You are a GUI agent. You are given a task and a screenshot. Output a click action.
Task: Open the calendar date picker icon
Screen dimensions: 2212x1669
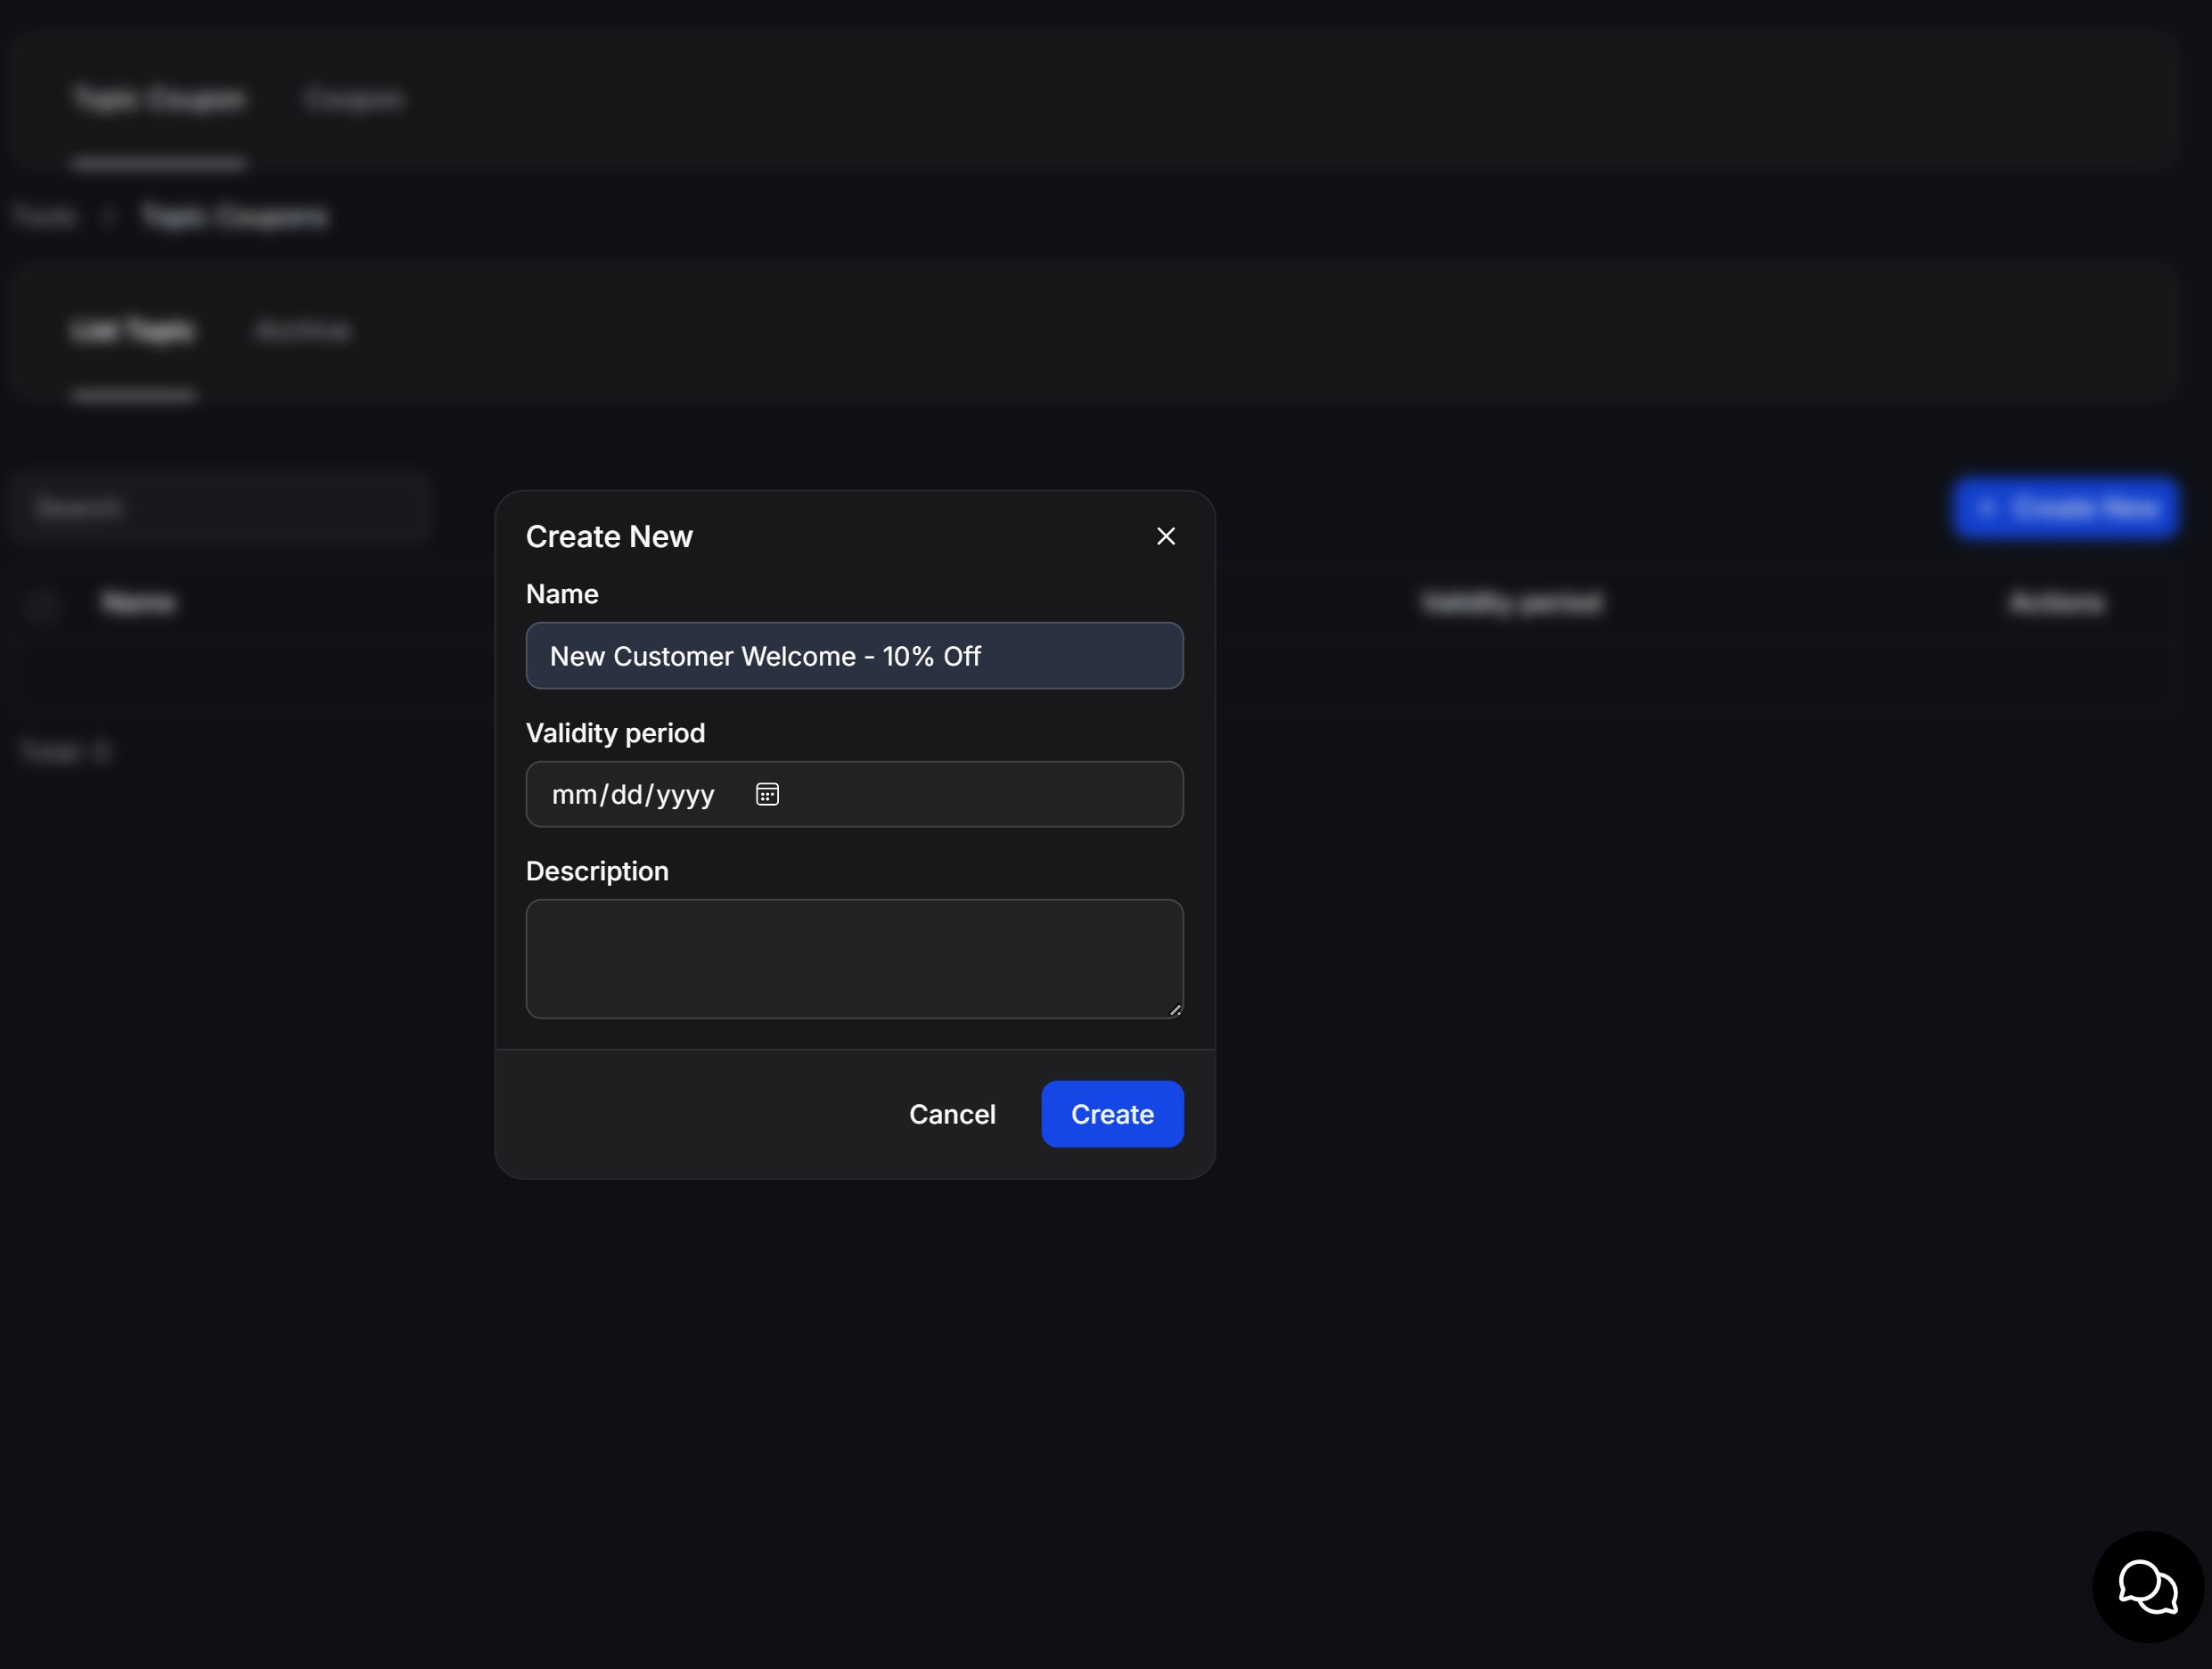click(767, 794)
